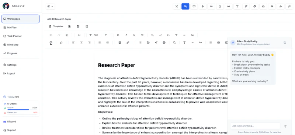Open Settings
295x135 pixels.
pos(21,65)
